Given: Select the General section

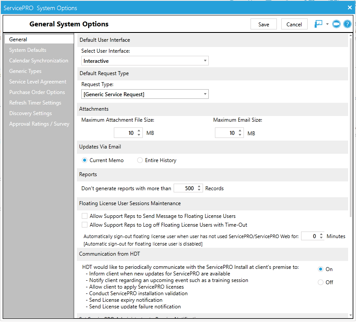Looking at the screenshot, I should coord(39,39).
